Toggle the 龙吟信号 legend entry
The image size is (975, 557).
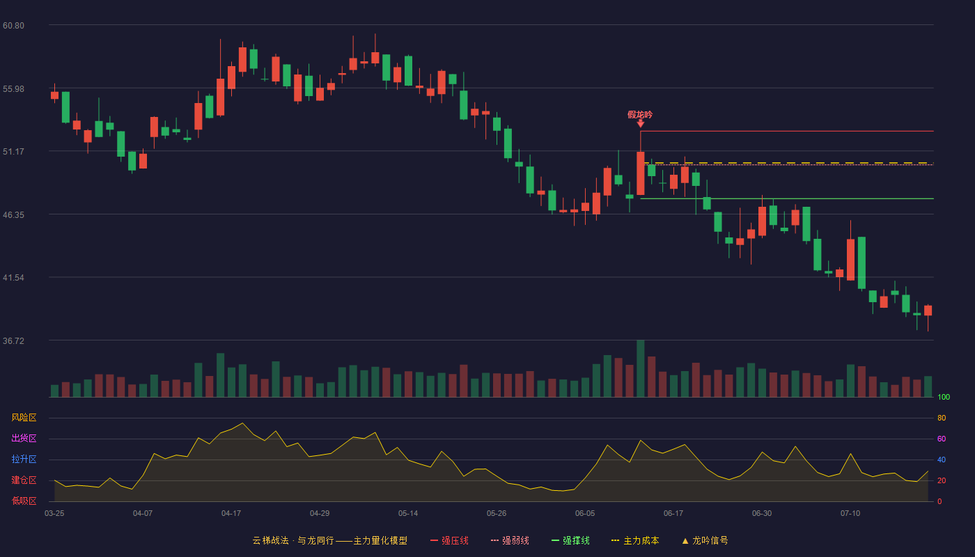[x=705, y=540]
